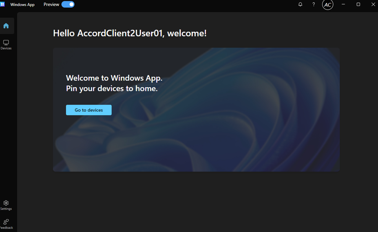Open the Feedback option
The image size is (378, 232).
[6, 224]
